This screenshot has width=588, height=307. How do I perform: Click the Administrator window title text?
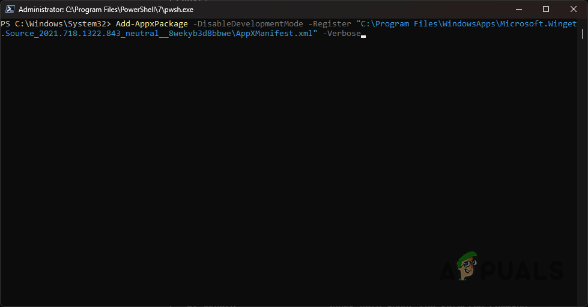106,10
